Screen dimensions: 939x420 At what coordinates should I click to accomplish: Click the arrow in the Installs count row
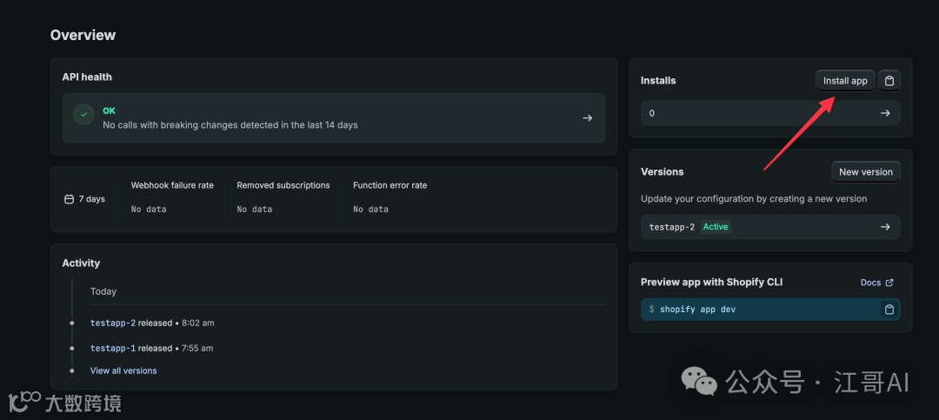pyautogui.click(x=885, y=113)
